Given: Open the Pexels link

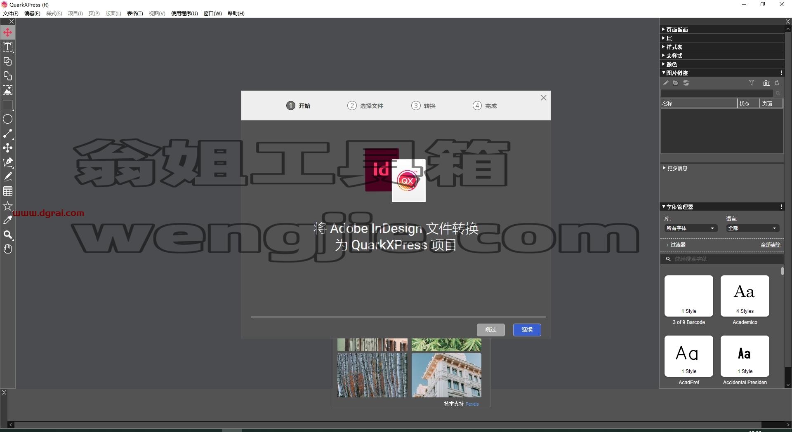Looking at the screenshot, I should (472, 404).
